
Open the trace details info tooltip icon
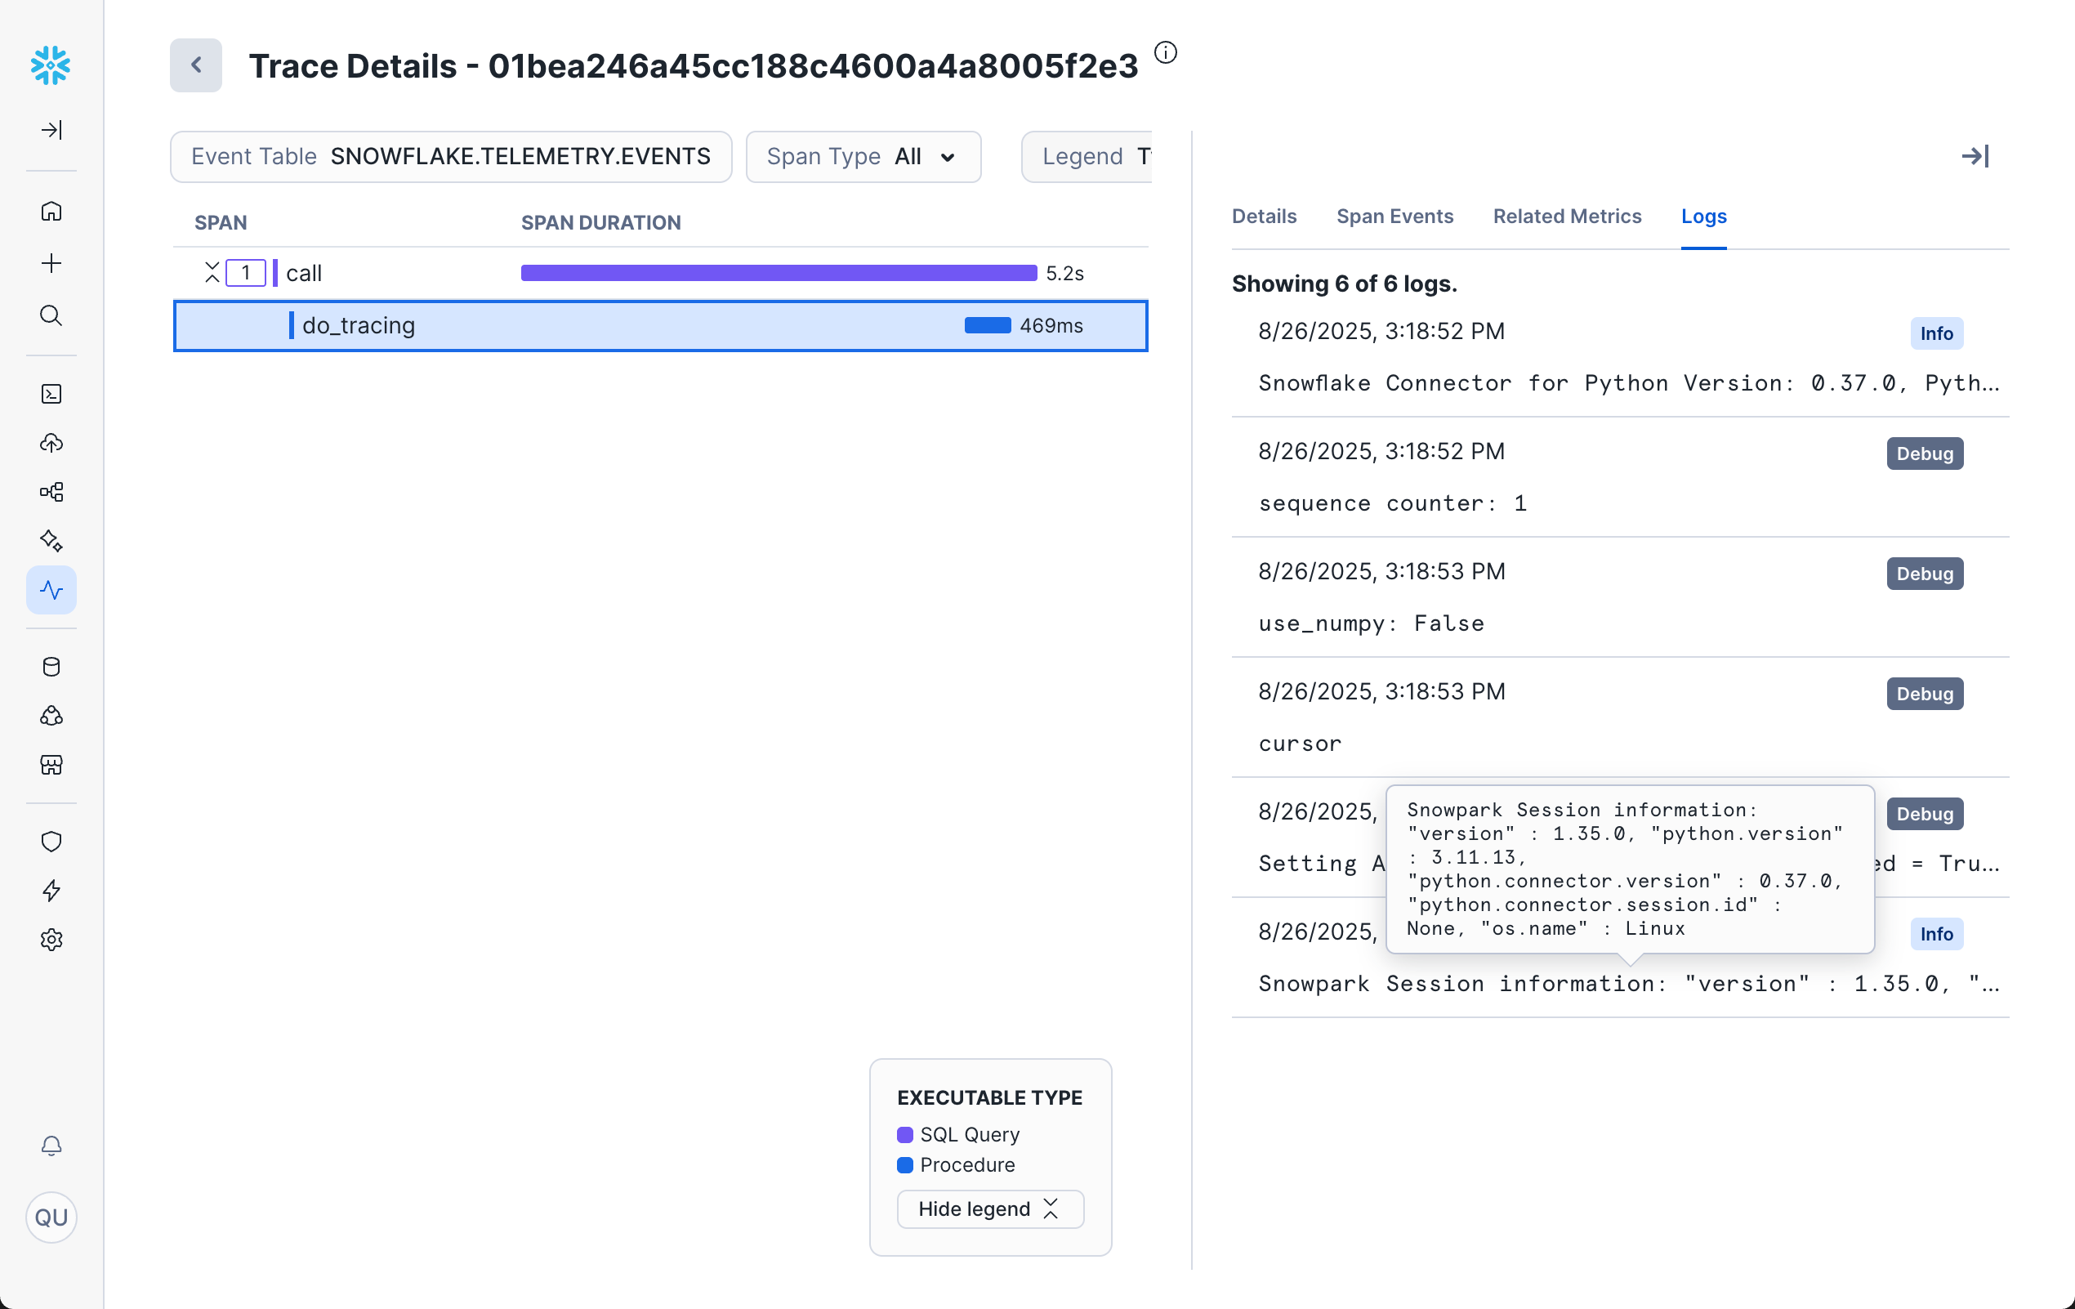[1166, 52]
